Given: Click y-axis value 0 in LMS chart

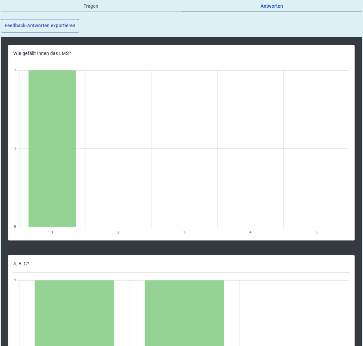Looking at the screenshot, I should [15, 226].
